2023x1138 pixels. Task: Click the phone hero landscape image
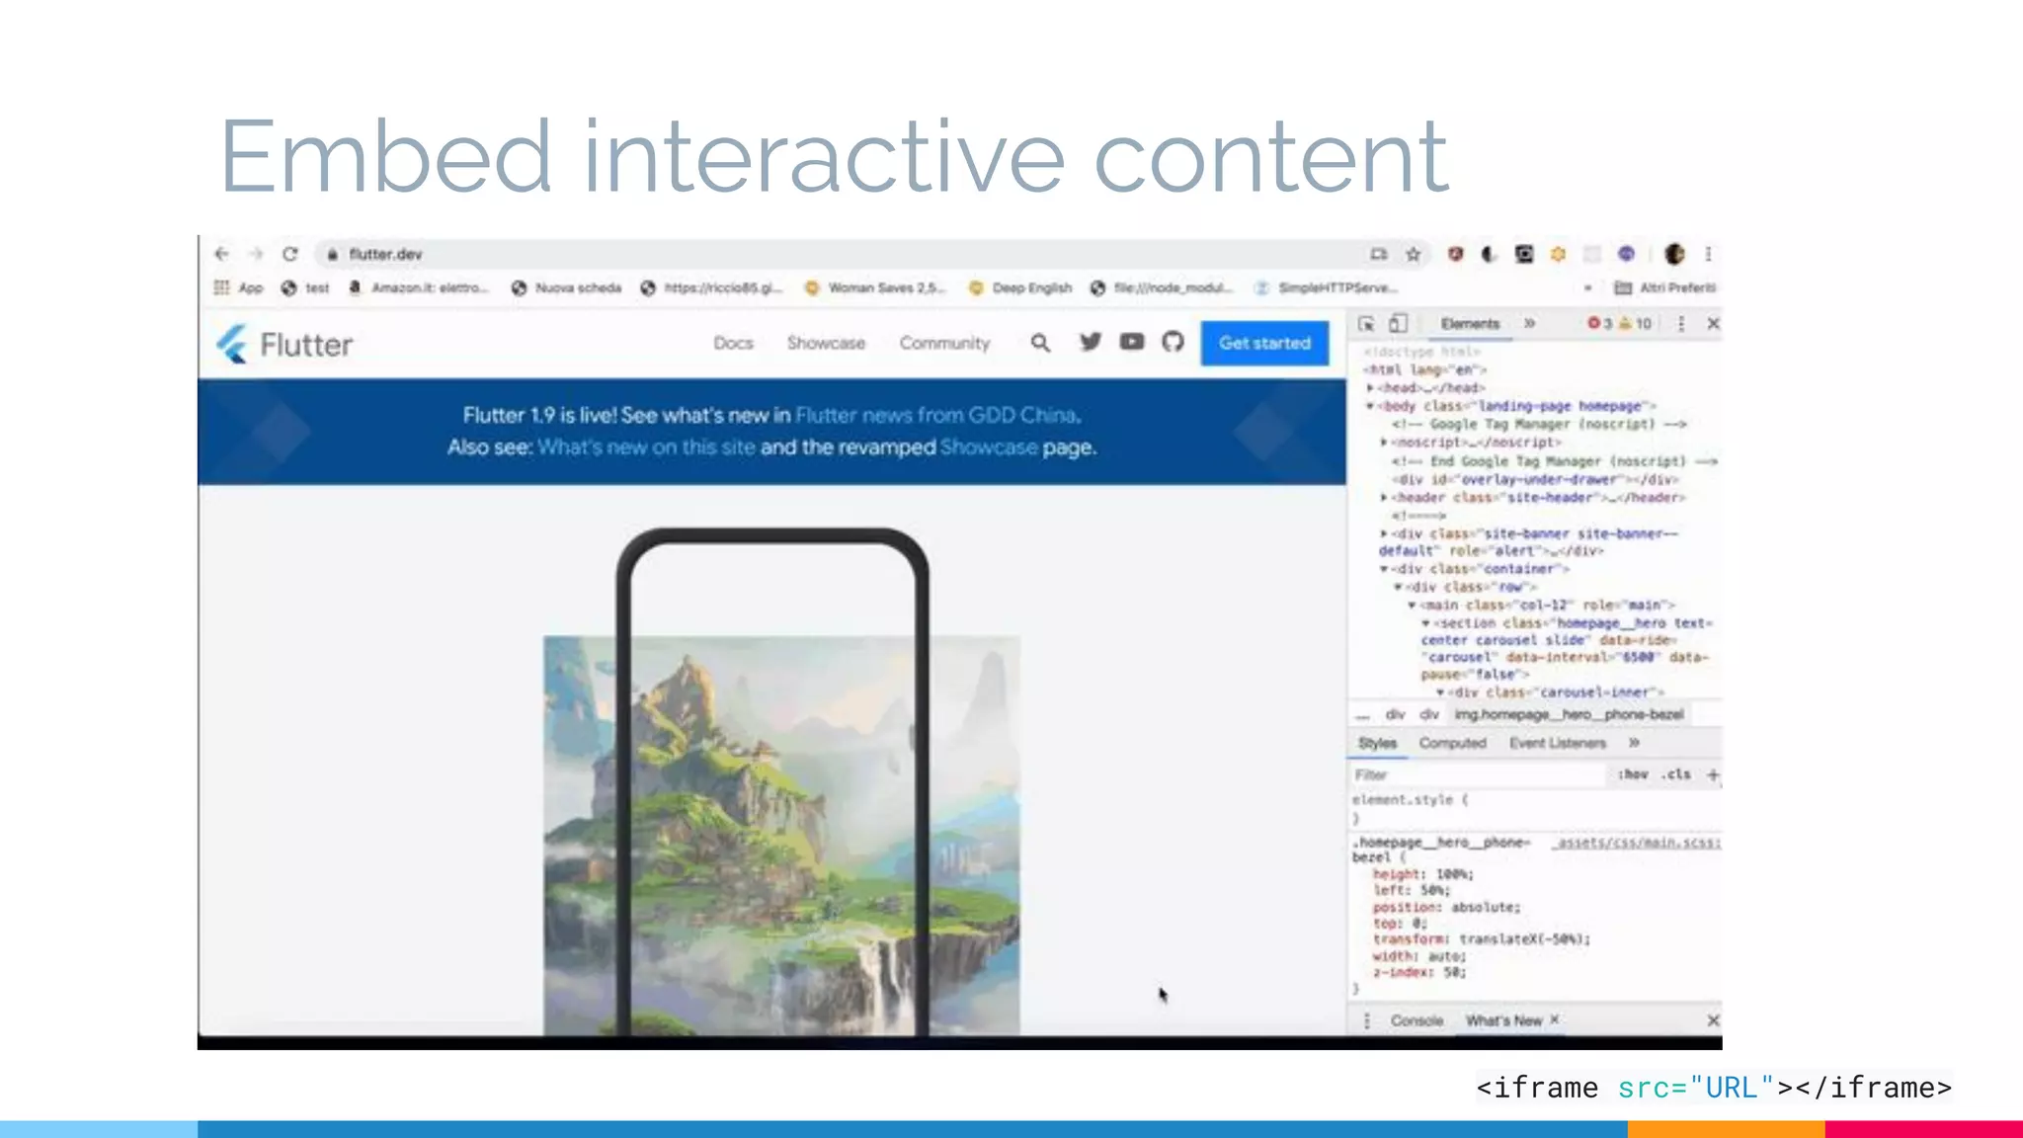[x=781, y=835]
